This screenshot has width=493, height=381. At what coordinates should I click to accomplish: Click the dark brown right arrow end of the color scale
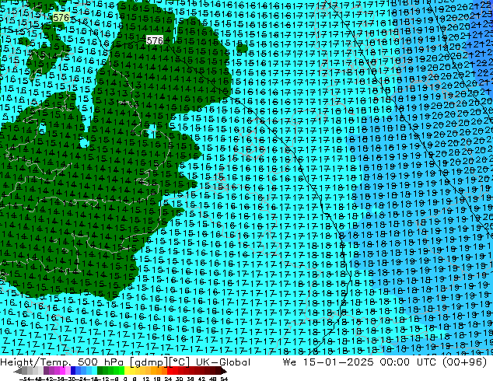(223, 371)
